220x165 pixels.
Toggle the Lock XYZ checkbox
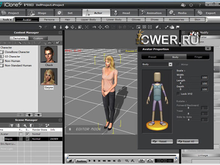pos(178,94)
